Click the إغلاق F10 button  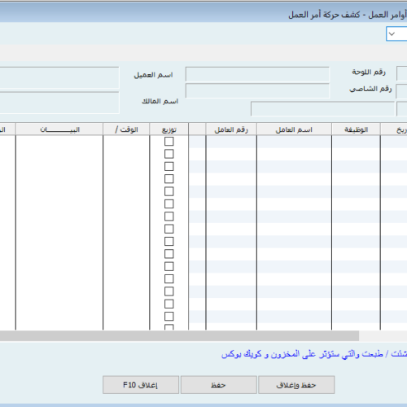(x=141, y=384)
